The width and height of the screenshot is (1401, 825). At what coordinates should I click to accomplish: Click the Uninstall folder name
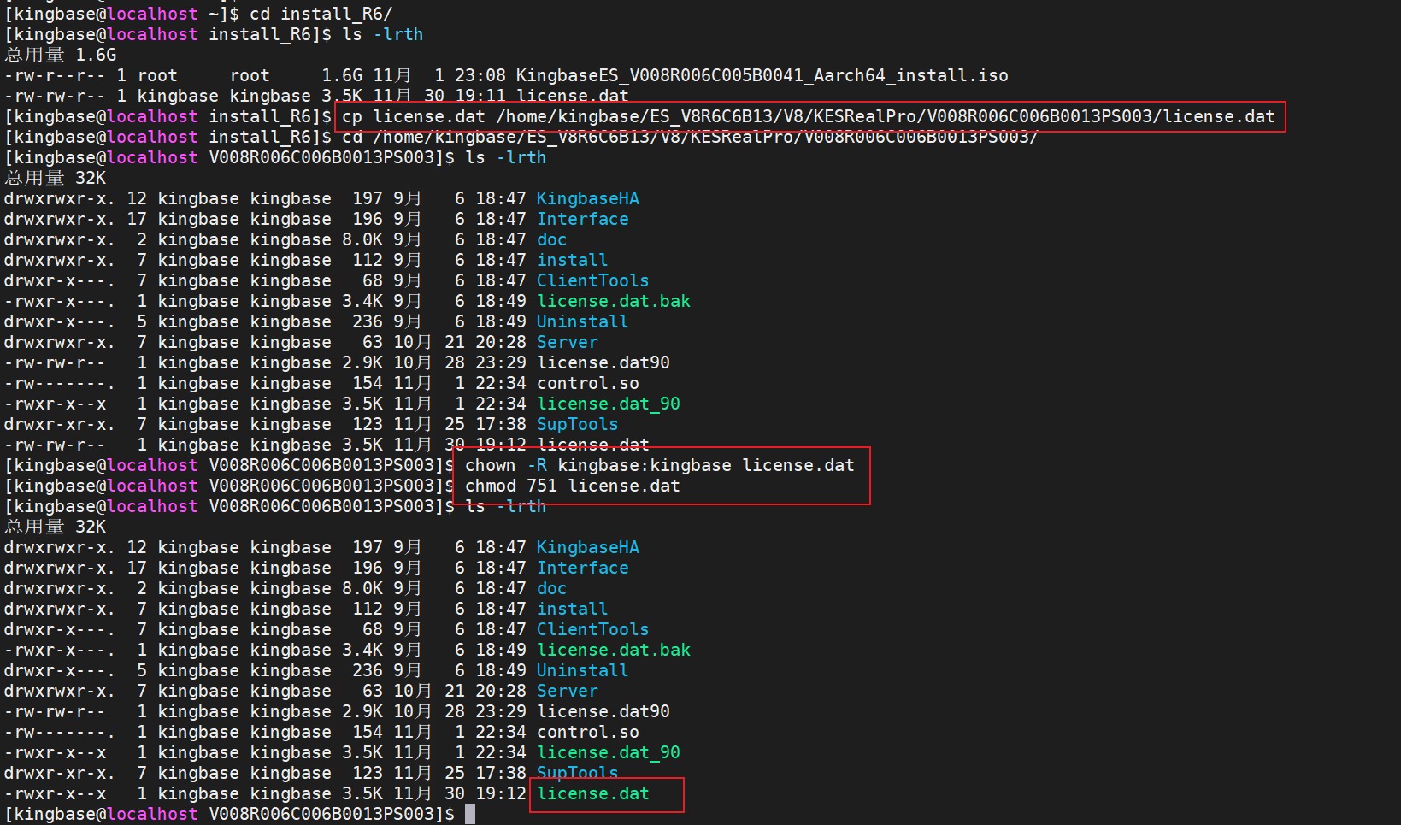(x=582, y=321)
